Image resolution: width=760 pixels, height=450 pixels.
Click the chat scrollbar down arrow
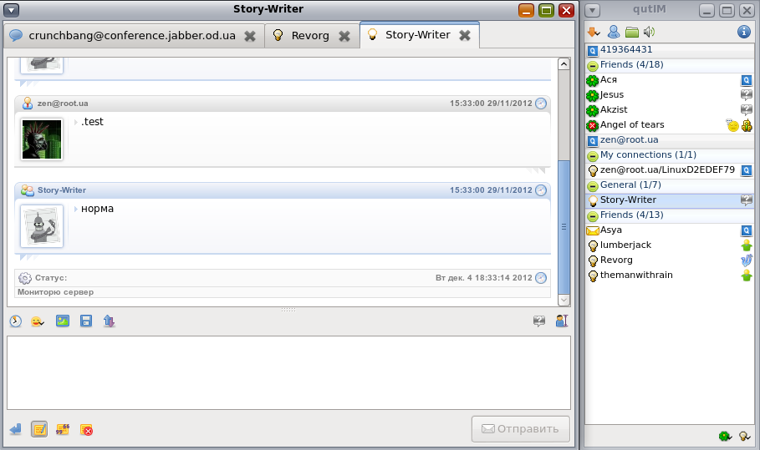(x=564, y=300)
